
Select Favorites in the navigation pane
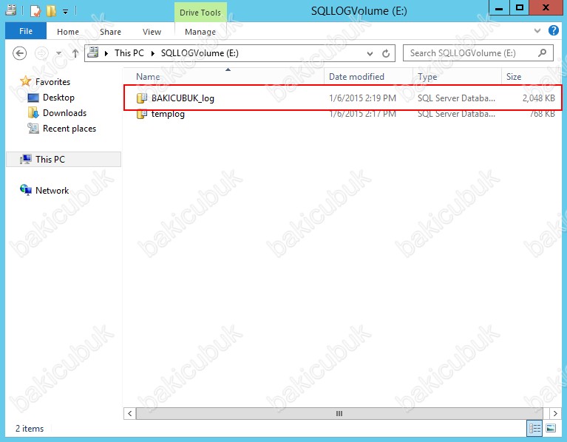tap(52, 82)
